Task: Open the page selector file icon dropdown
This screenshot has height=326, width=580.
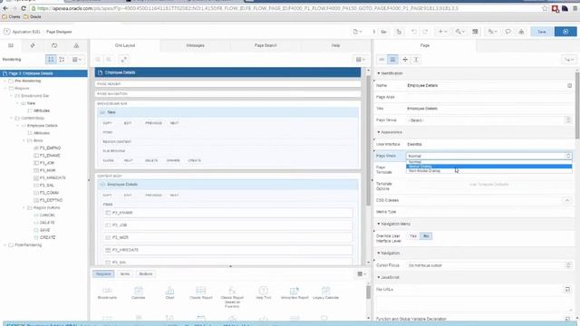Action: tap(357, 32)
